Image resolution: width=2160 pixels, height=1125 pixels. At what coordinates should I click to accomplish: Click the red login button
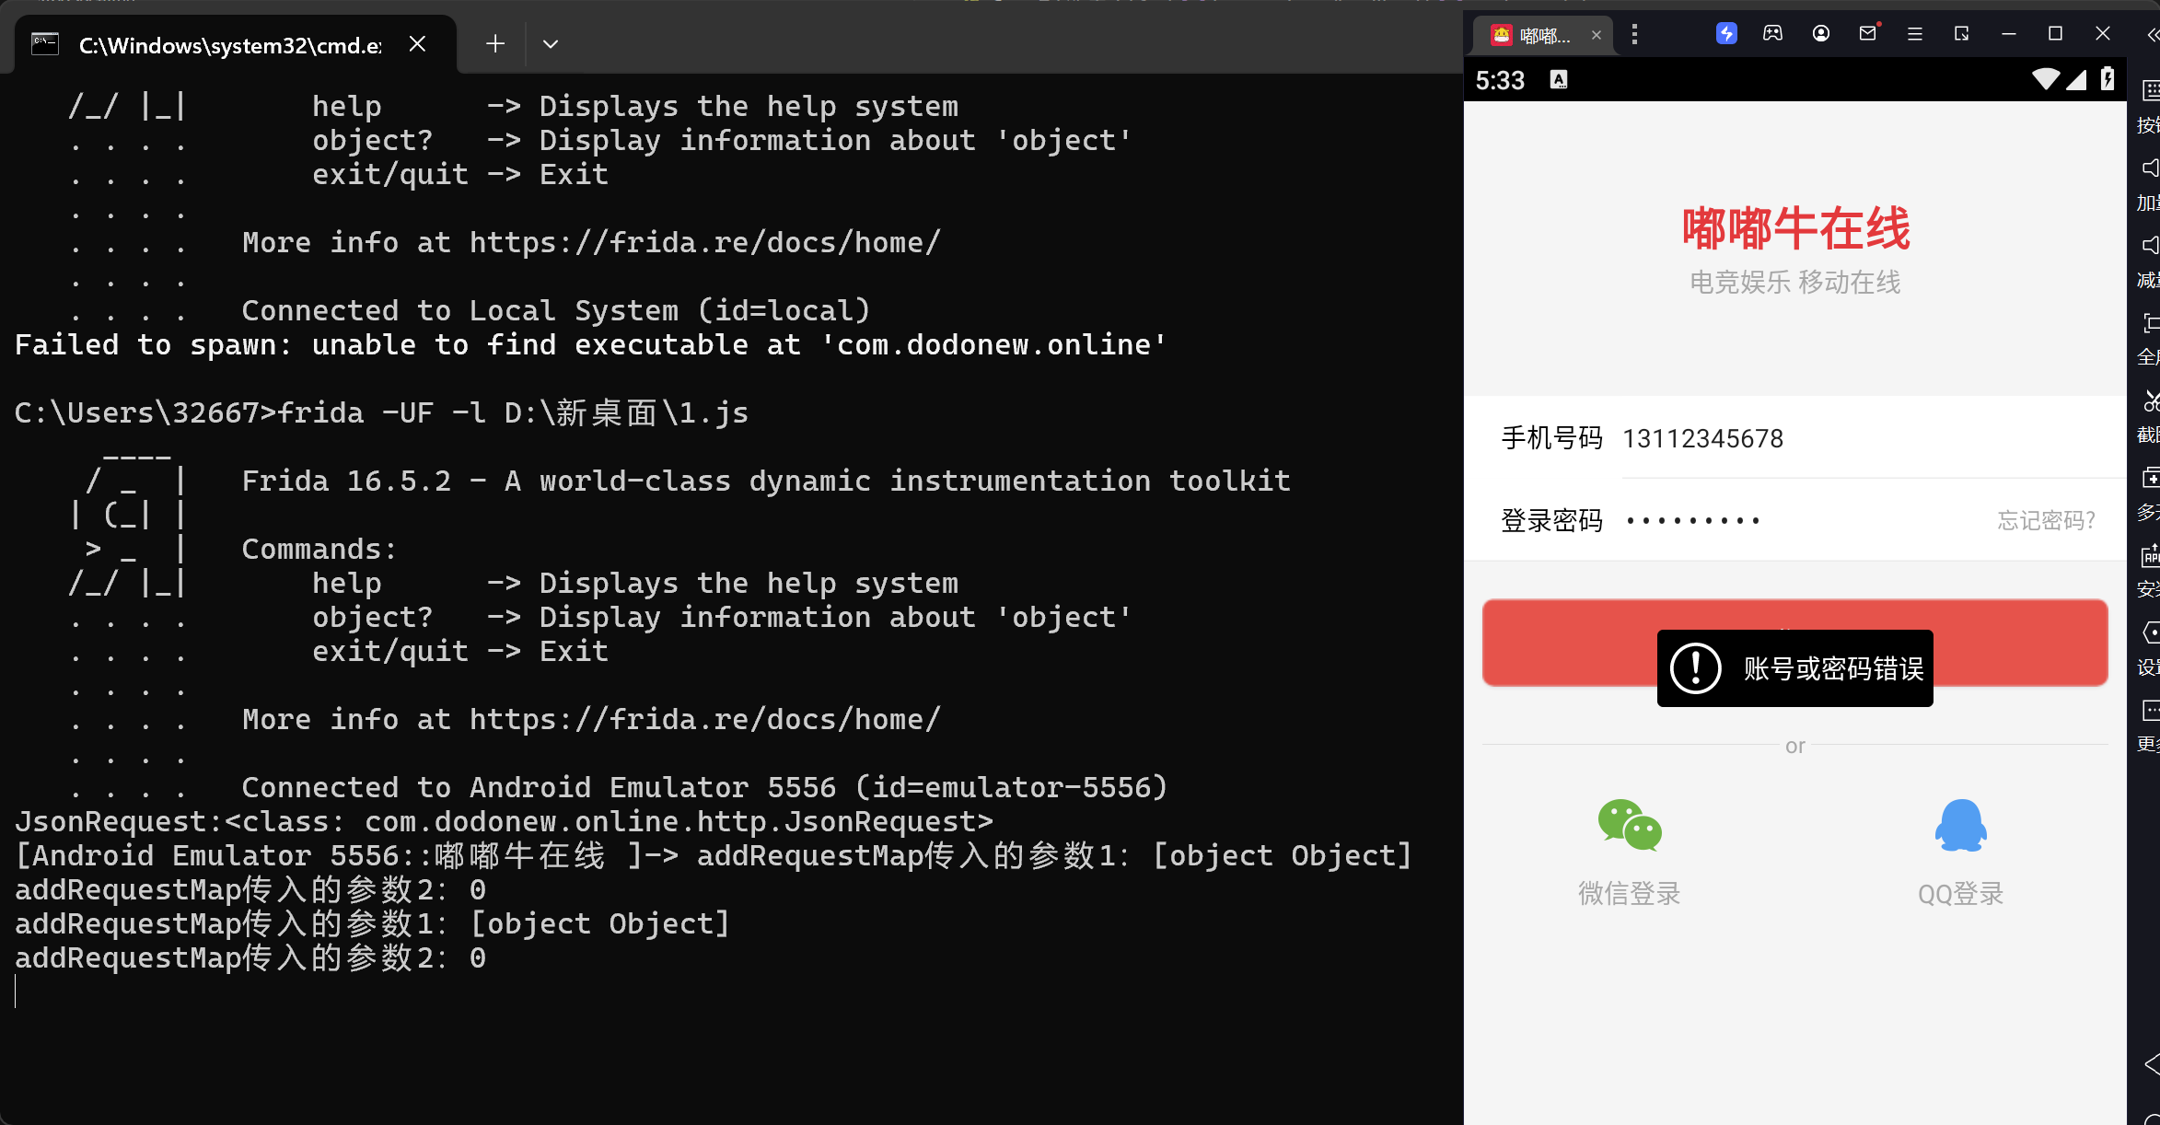pos(1794,643)
